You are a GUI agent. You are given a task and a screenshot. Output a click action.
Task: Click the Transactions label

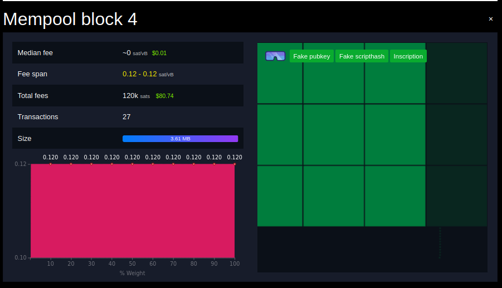(x=38, y=117)
